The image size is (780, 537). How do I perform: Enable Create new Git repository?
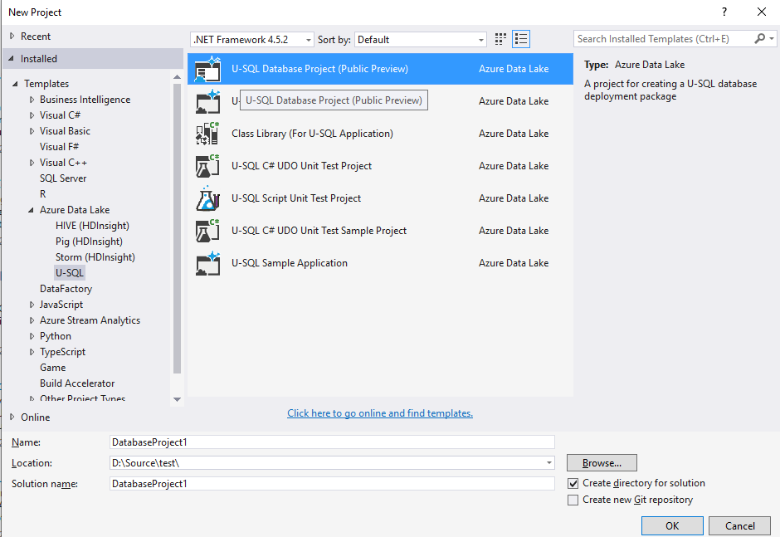tap(573, 500)
